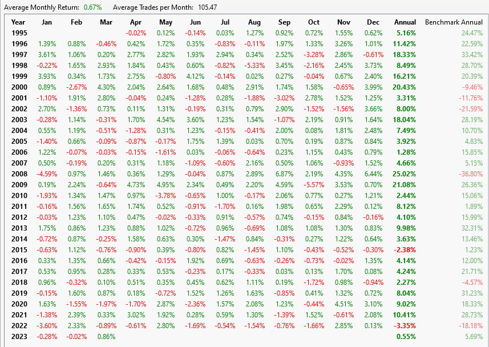The height and width of the screenshot is (347, 489).
Task: Click the August 1998 cell showing -5.33%
Action: [x=254, y=66]
